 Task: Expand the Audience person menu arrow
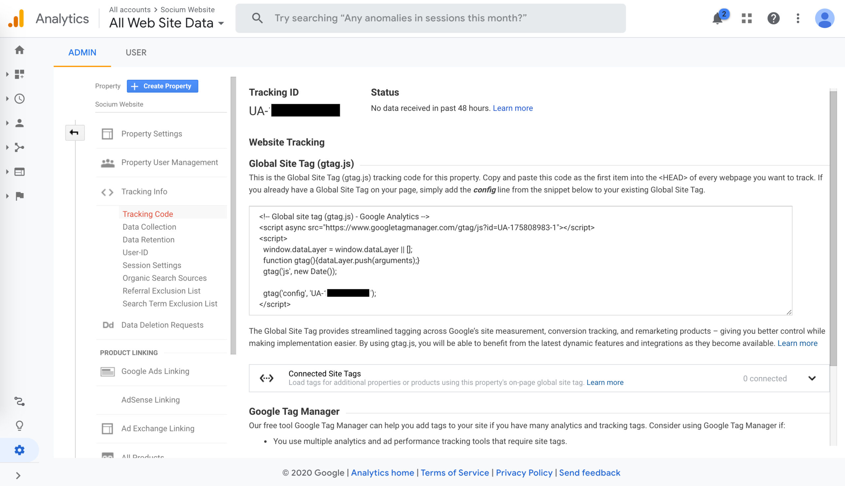(7, 123)
